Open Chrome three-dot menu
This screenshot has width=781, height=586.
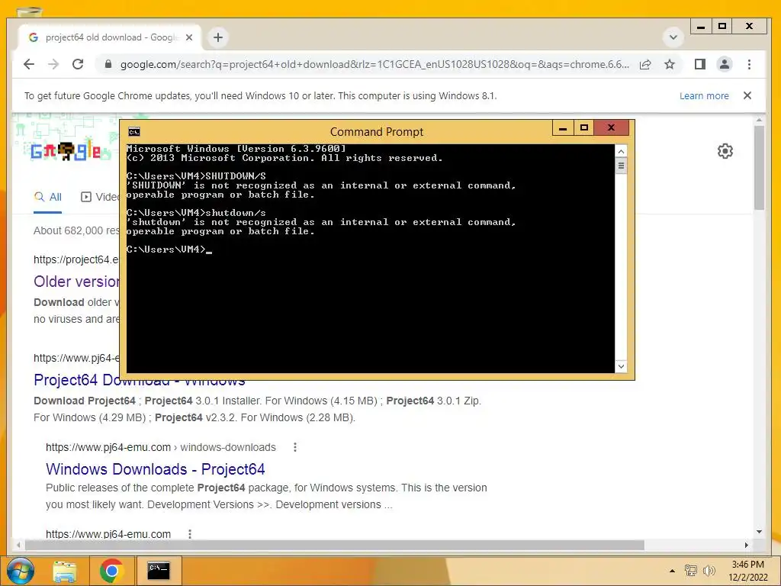coord(749,64)
